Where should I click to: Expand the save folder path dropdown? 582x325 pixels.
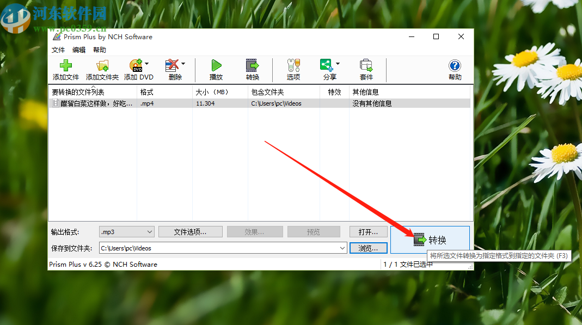click(342, 248)
